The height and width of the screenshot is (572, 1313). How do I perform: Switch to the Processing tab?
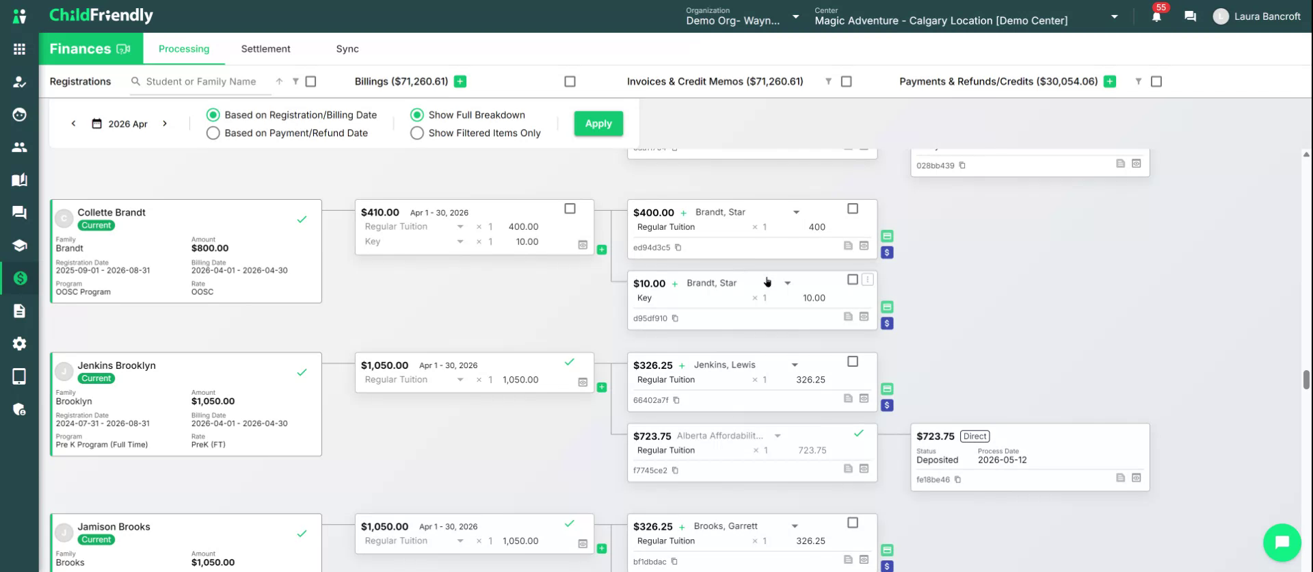(x=184, y=49)
